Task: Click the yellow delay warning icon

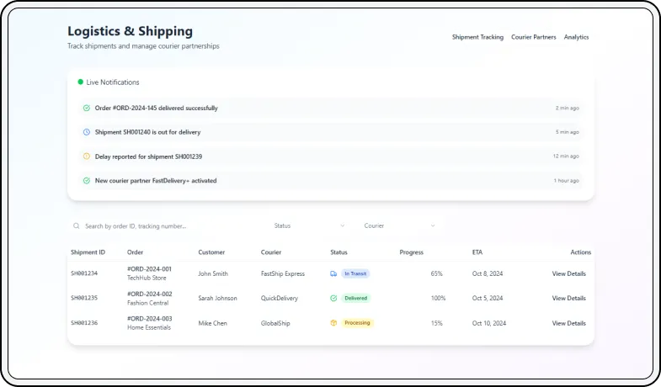Action: [x=86, y=156]
